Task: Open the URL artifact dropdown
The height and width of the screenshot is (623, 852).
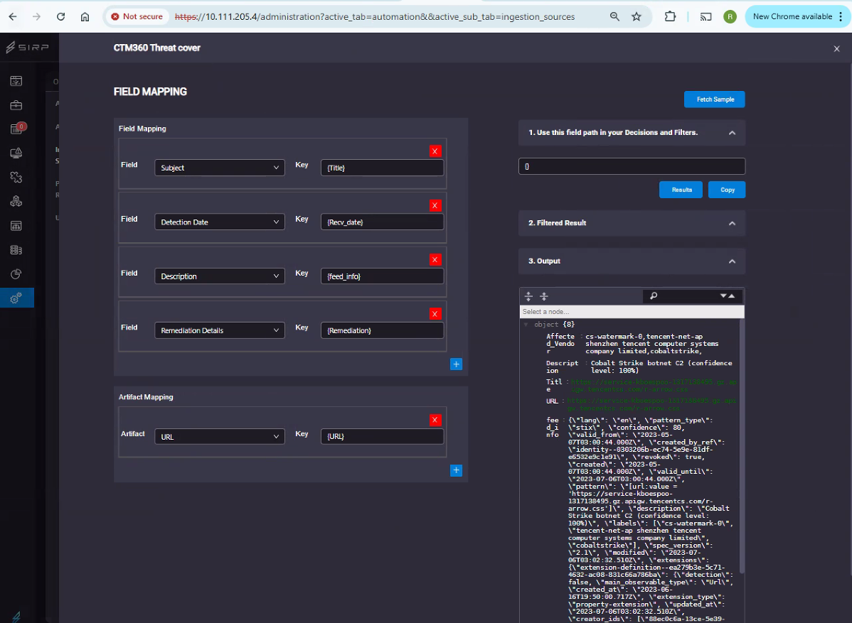Action: click(220, 436)
